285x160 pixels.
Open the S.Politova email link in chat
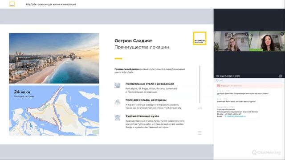tap(235, 116)
